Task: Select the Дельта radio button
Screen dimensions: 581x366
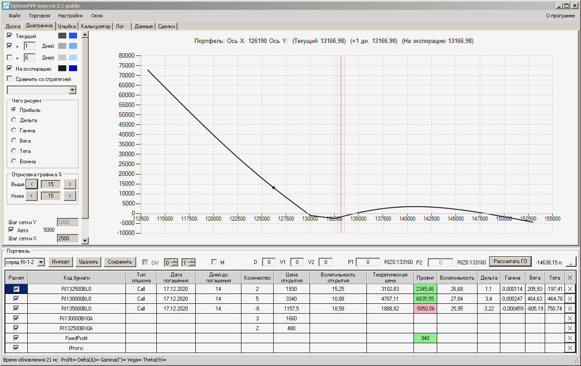Action: [x=14, y=120]
